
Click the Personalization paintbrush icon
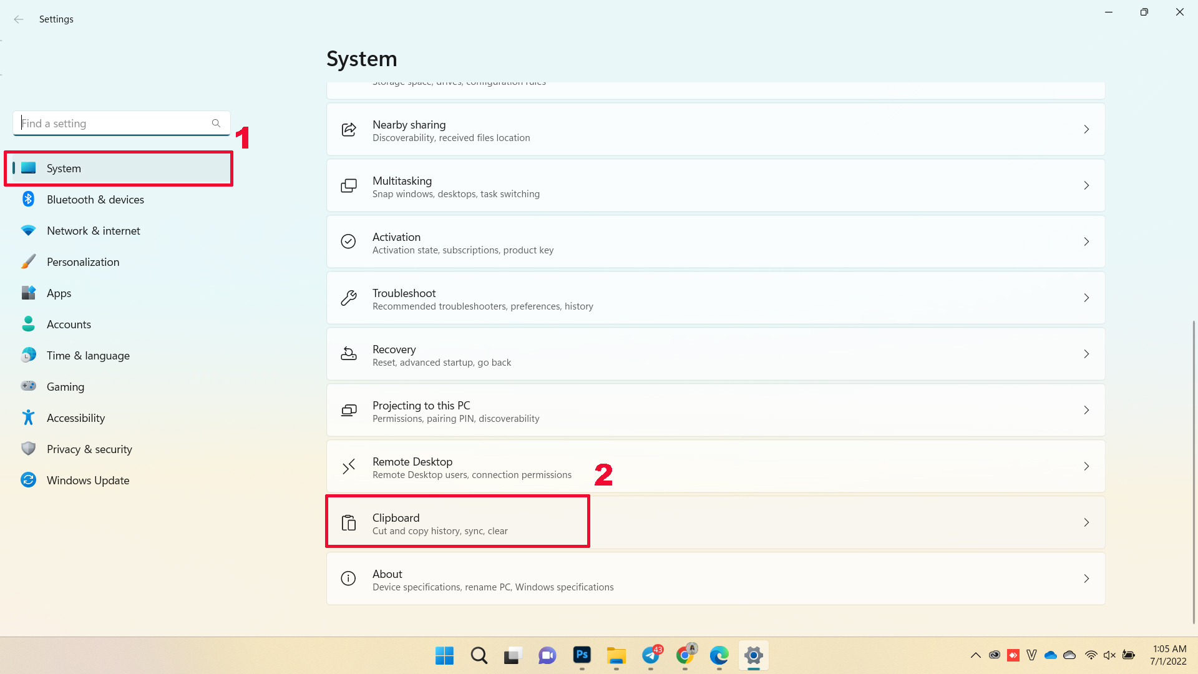click(x=28, y=261)
